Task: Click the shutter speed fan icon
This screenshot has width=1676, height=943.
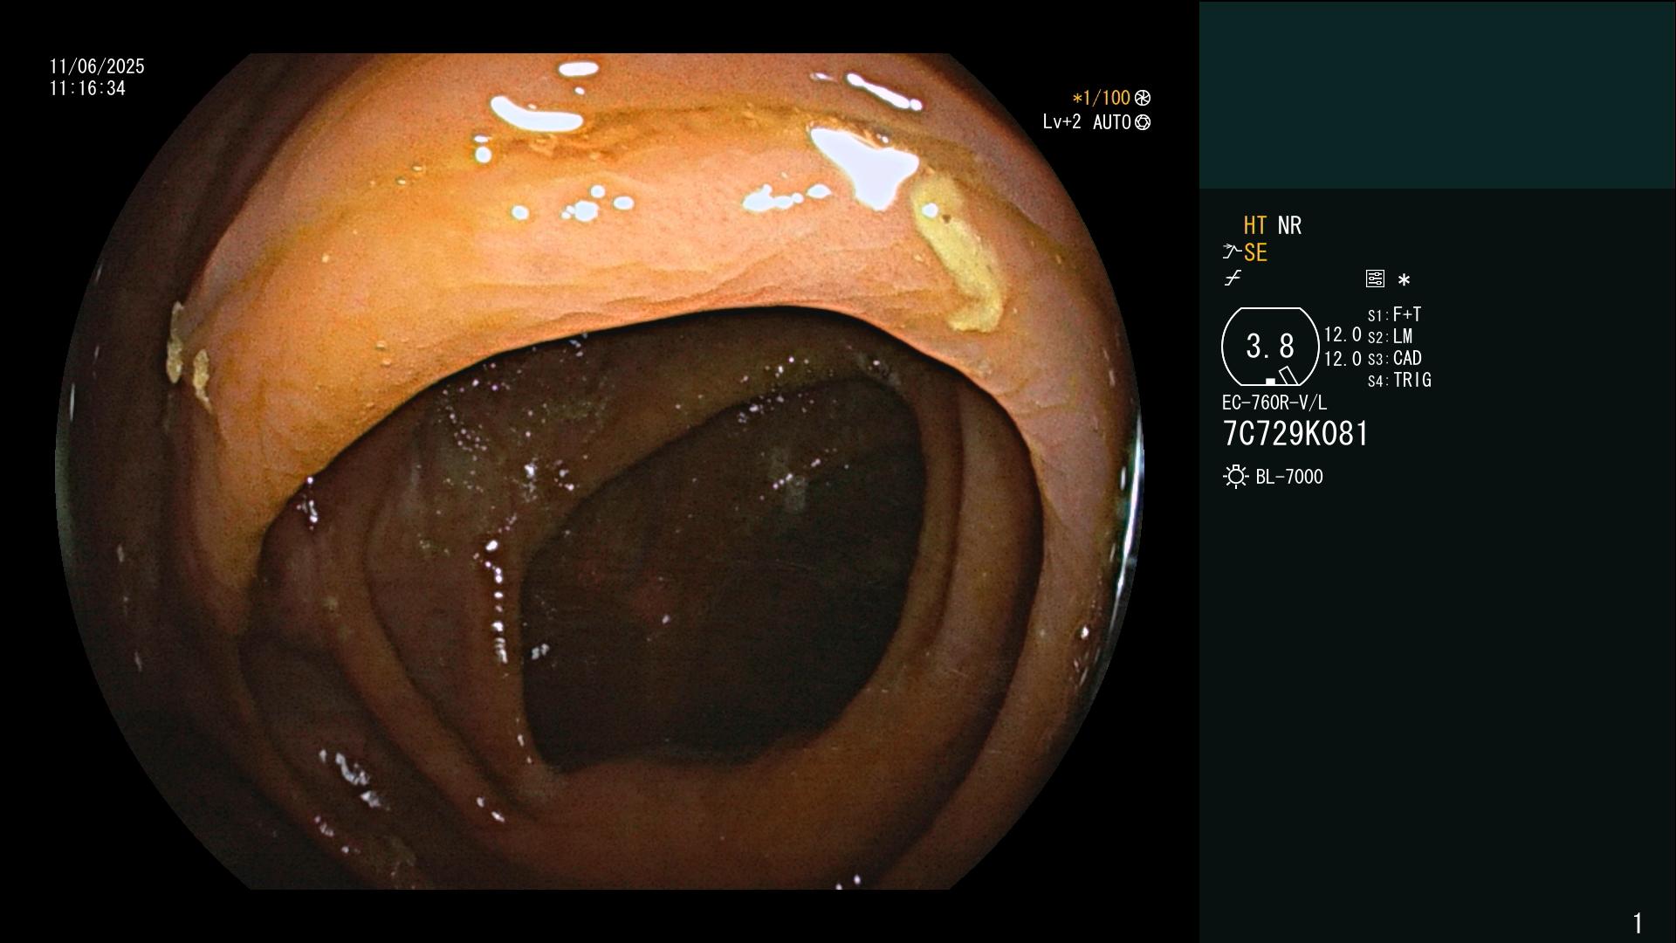Action: [1143, 98]
